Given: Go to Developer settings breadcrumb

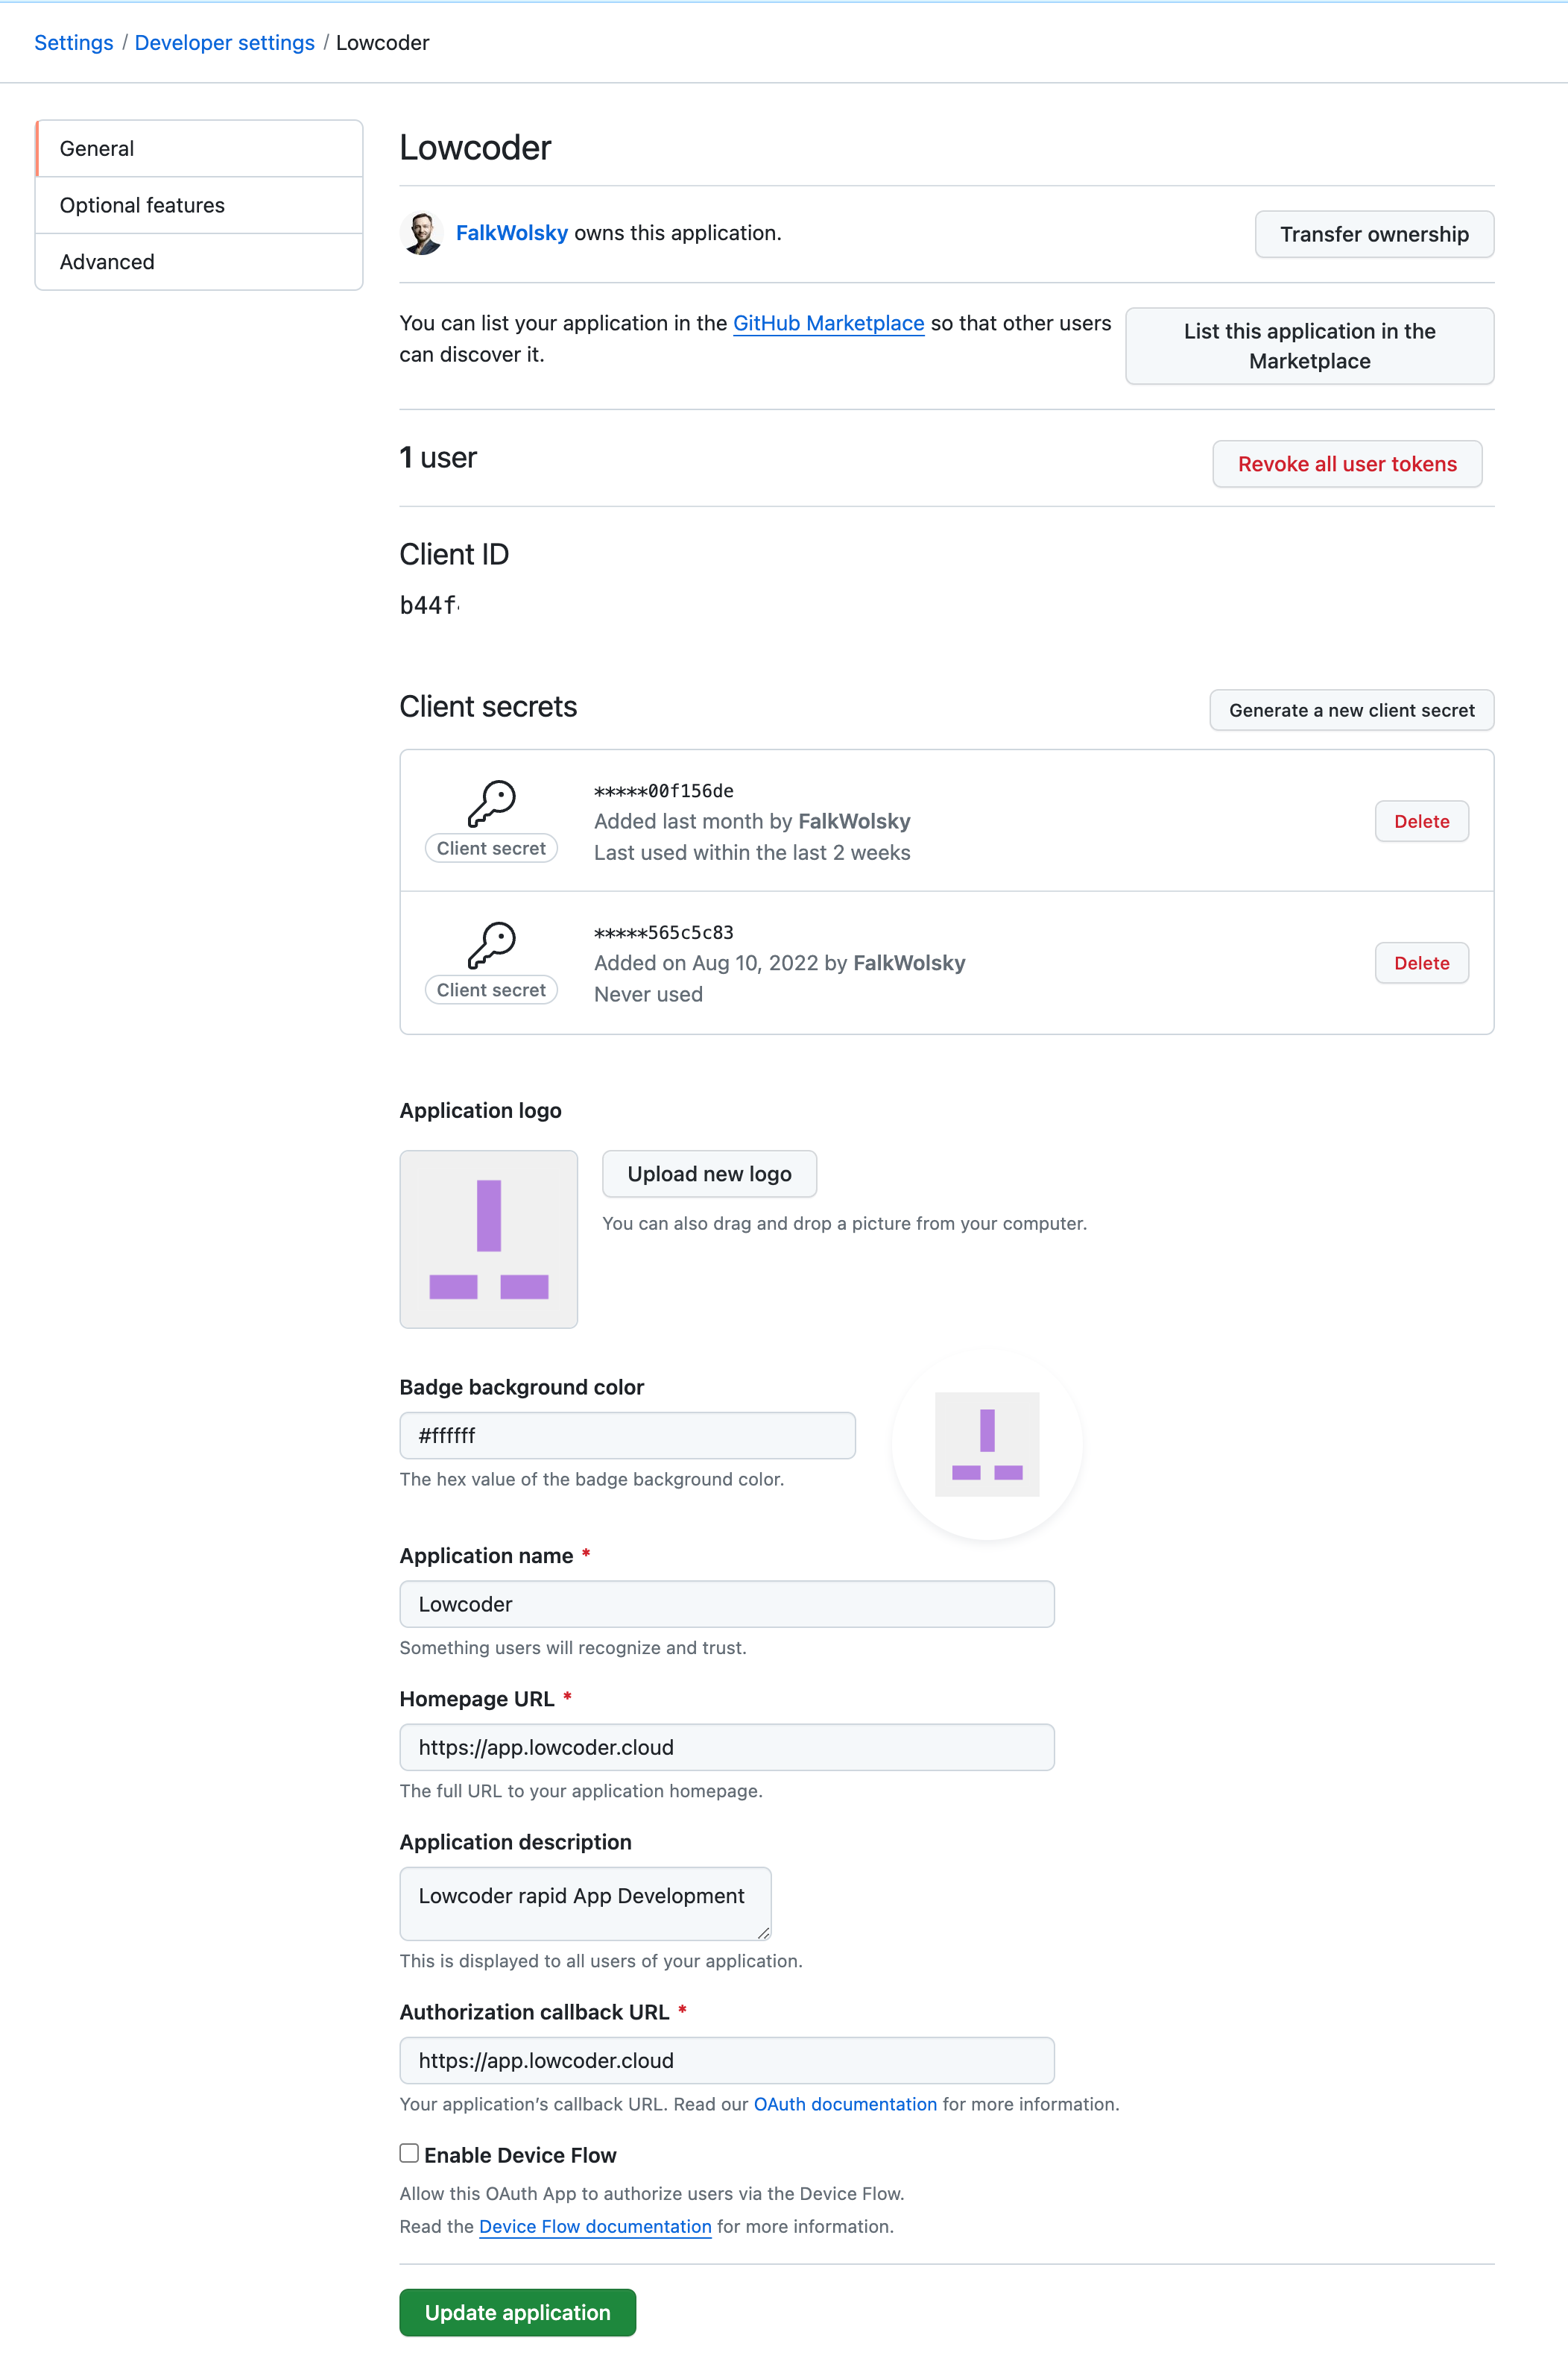Looking at the screenshot, I should (224, 43).
